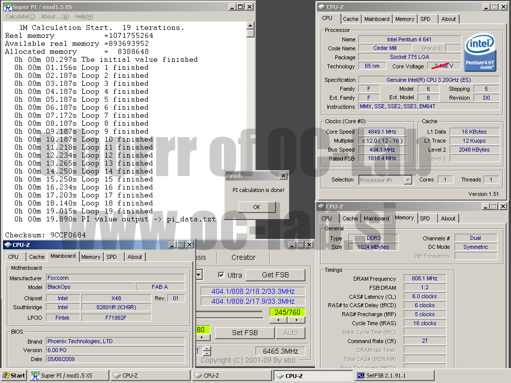511x383 pixels.
Task: Click the FSB:DRAM value 1:2
Action: pyautogui.click(x=425, y=287)
